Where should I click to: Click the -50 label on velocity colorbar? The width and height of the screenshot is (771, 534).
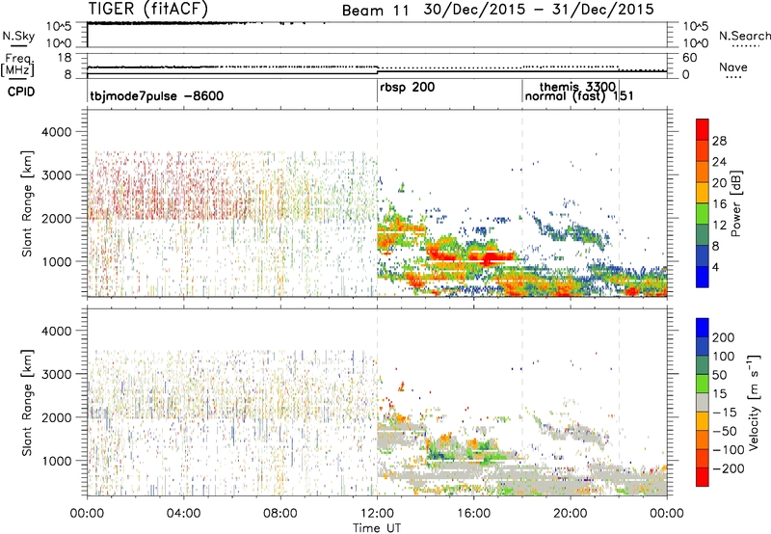point(725,432)
